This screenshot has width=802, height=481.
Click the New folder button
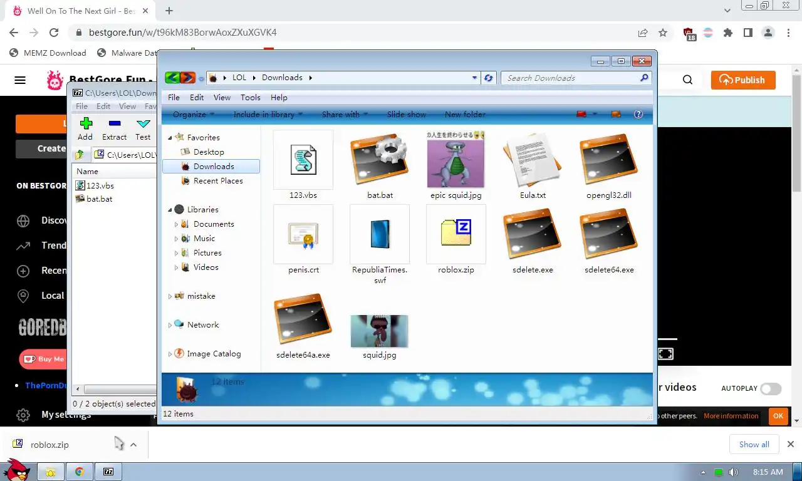click(x=465, y=114)
